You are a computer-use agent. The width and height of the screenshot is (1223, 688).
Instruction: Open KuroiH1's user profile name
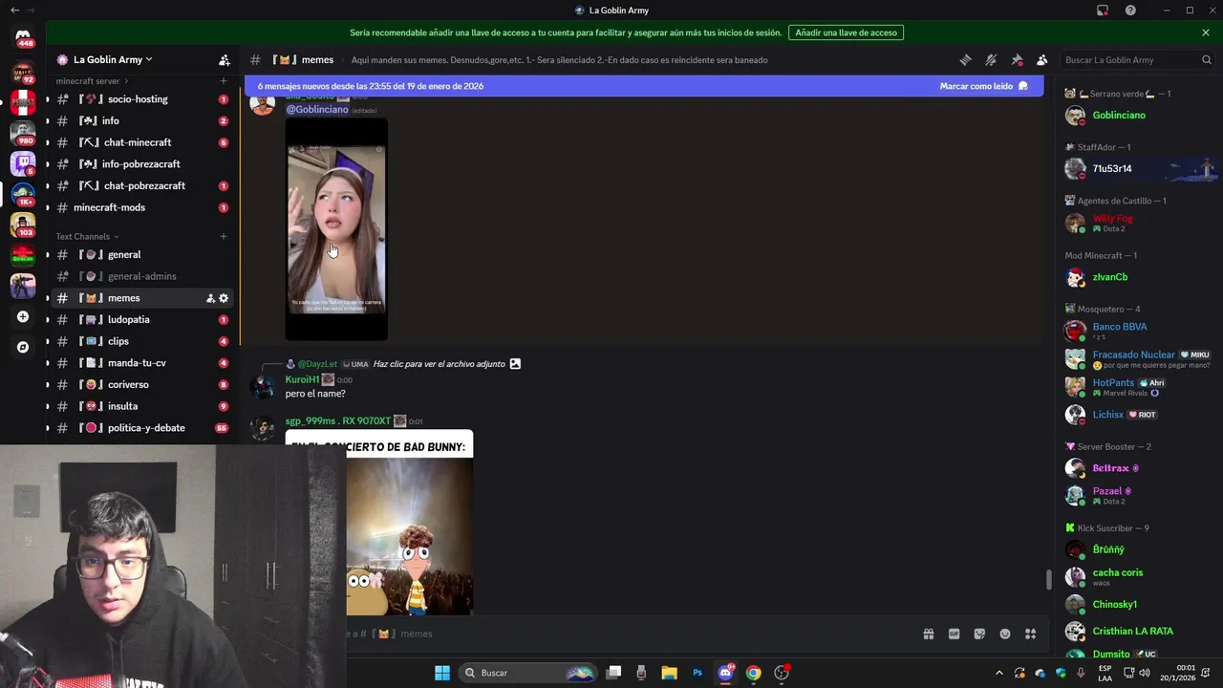tap(302, 379)
